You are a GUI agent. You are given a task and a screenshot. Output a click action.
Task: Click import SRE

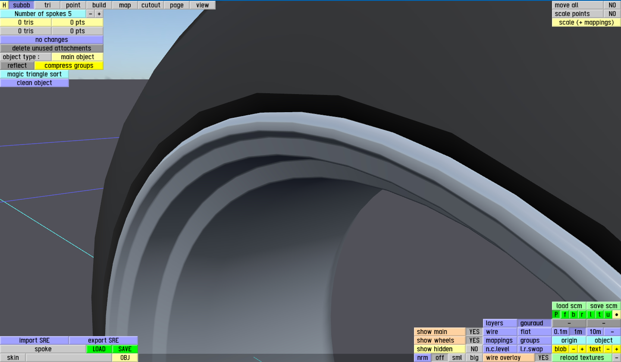click(34, 340)
